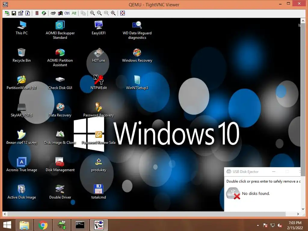
Task: Show Connection info toolbar icon
Action: pos(28,13)
